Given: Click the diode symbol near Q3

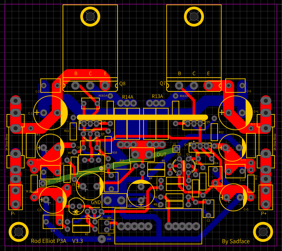Looking at the screenshot, I should click(x=77, y=212).
